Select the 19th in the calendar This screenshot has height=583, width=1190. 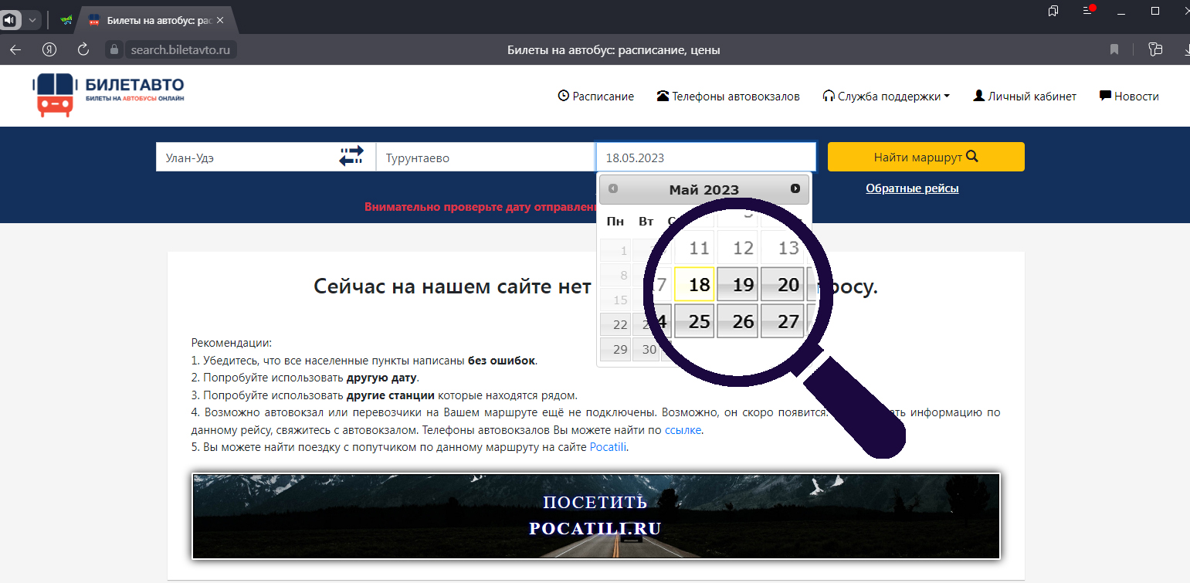coord(743,285)
